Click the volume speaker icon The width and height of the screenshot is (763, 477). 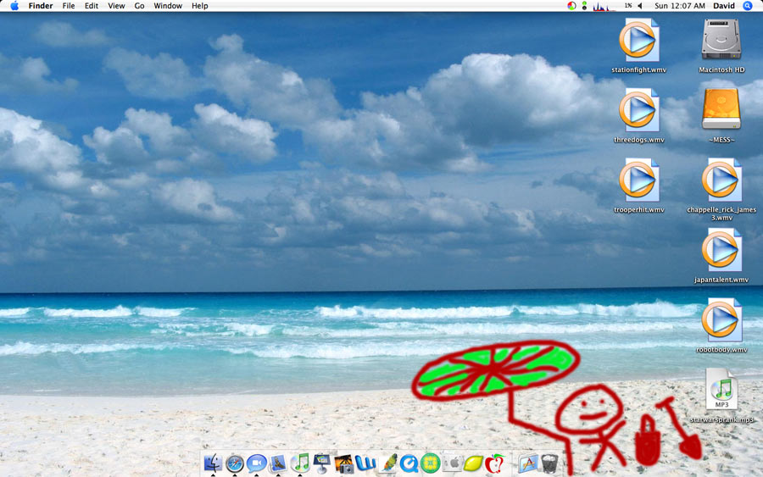coord(640,6)
